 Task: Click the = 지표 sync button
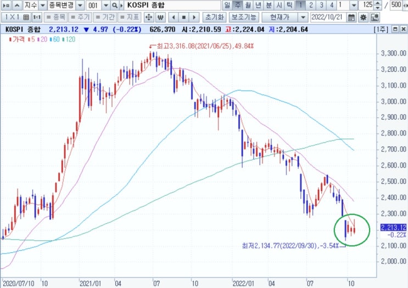click(130, 18)
